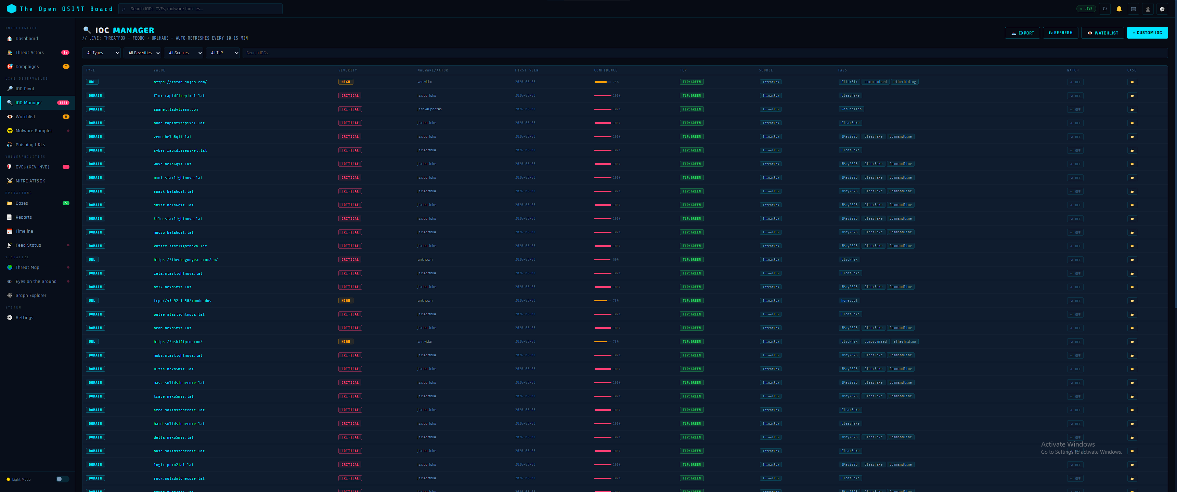Click the value vortex.starlightnova.lat
The height and width of the screenshot is (492, 1177).
click(180, 246)
